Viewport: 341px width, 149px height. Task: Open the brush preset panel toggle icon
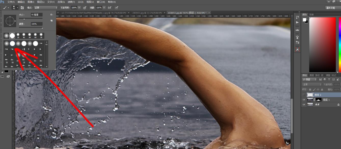coord(22,8)
